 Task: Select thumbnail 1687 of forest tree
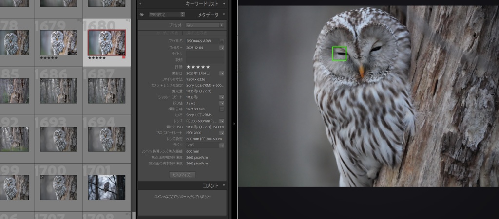(107, 91)
